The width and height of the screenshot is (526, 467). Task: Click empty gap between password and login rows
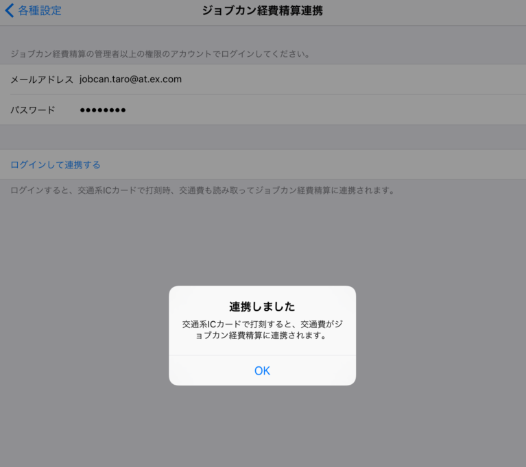pyautogui.click(x=263, y=137)
